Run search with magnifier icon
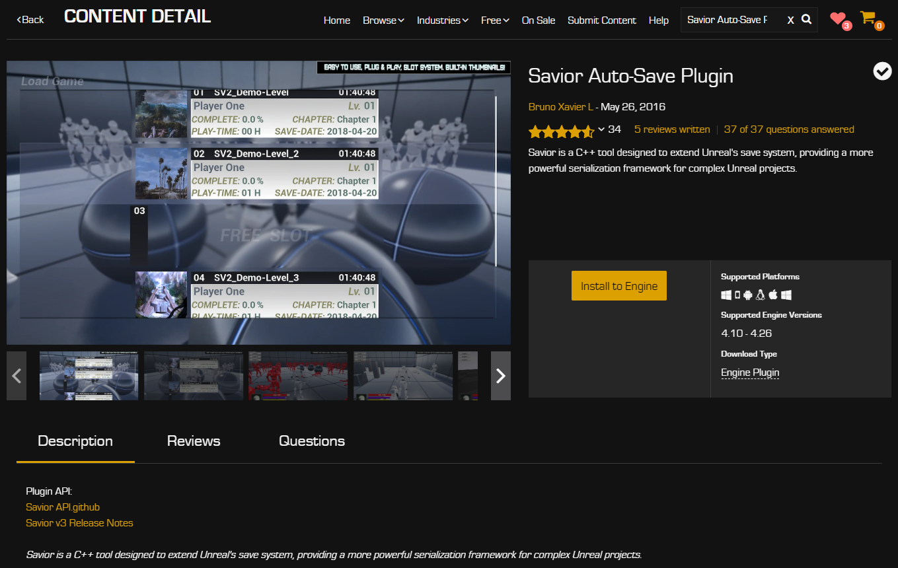This screenshot has width=898, height=568. (807, 20)
